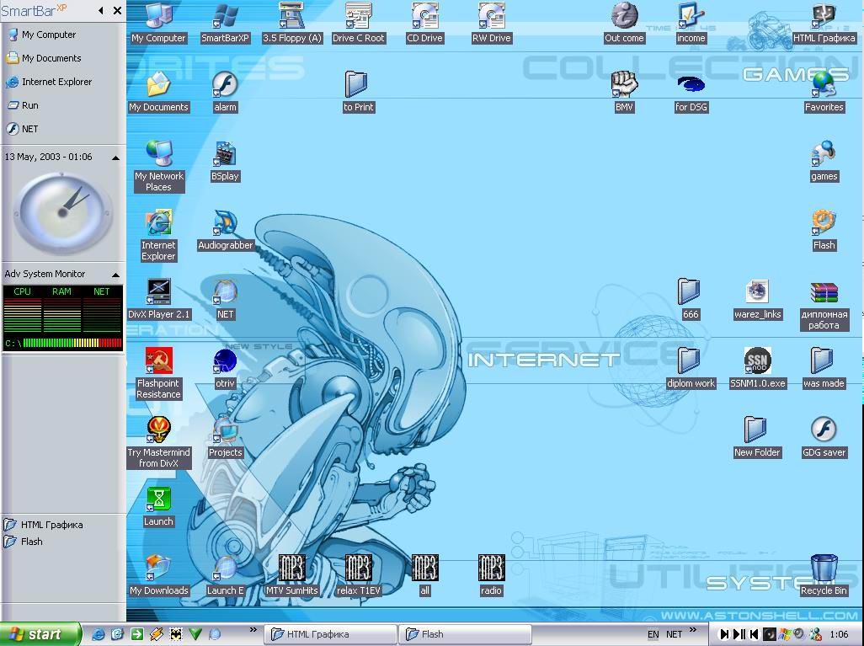Image resolution: width=864 pixels, height=646 pixels.
Task: Select Internet Explorer in the SmartBar
Action: coord(50,82)
